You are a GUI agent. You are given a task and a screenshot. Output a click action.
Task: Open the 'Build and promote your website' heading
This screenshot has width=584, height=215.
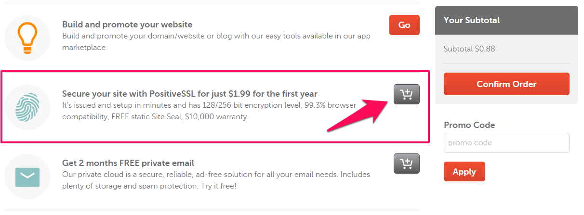pyautogui.click(x=127, y=25)
